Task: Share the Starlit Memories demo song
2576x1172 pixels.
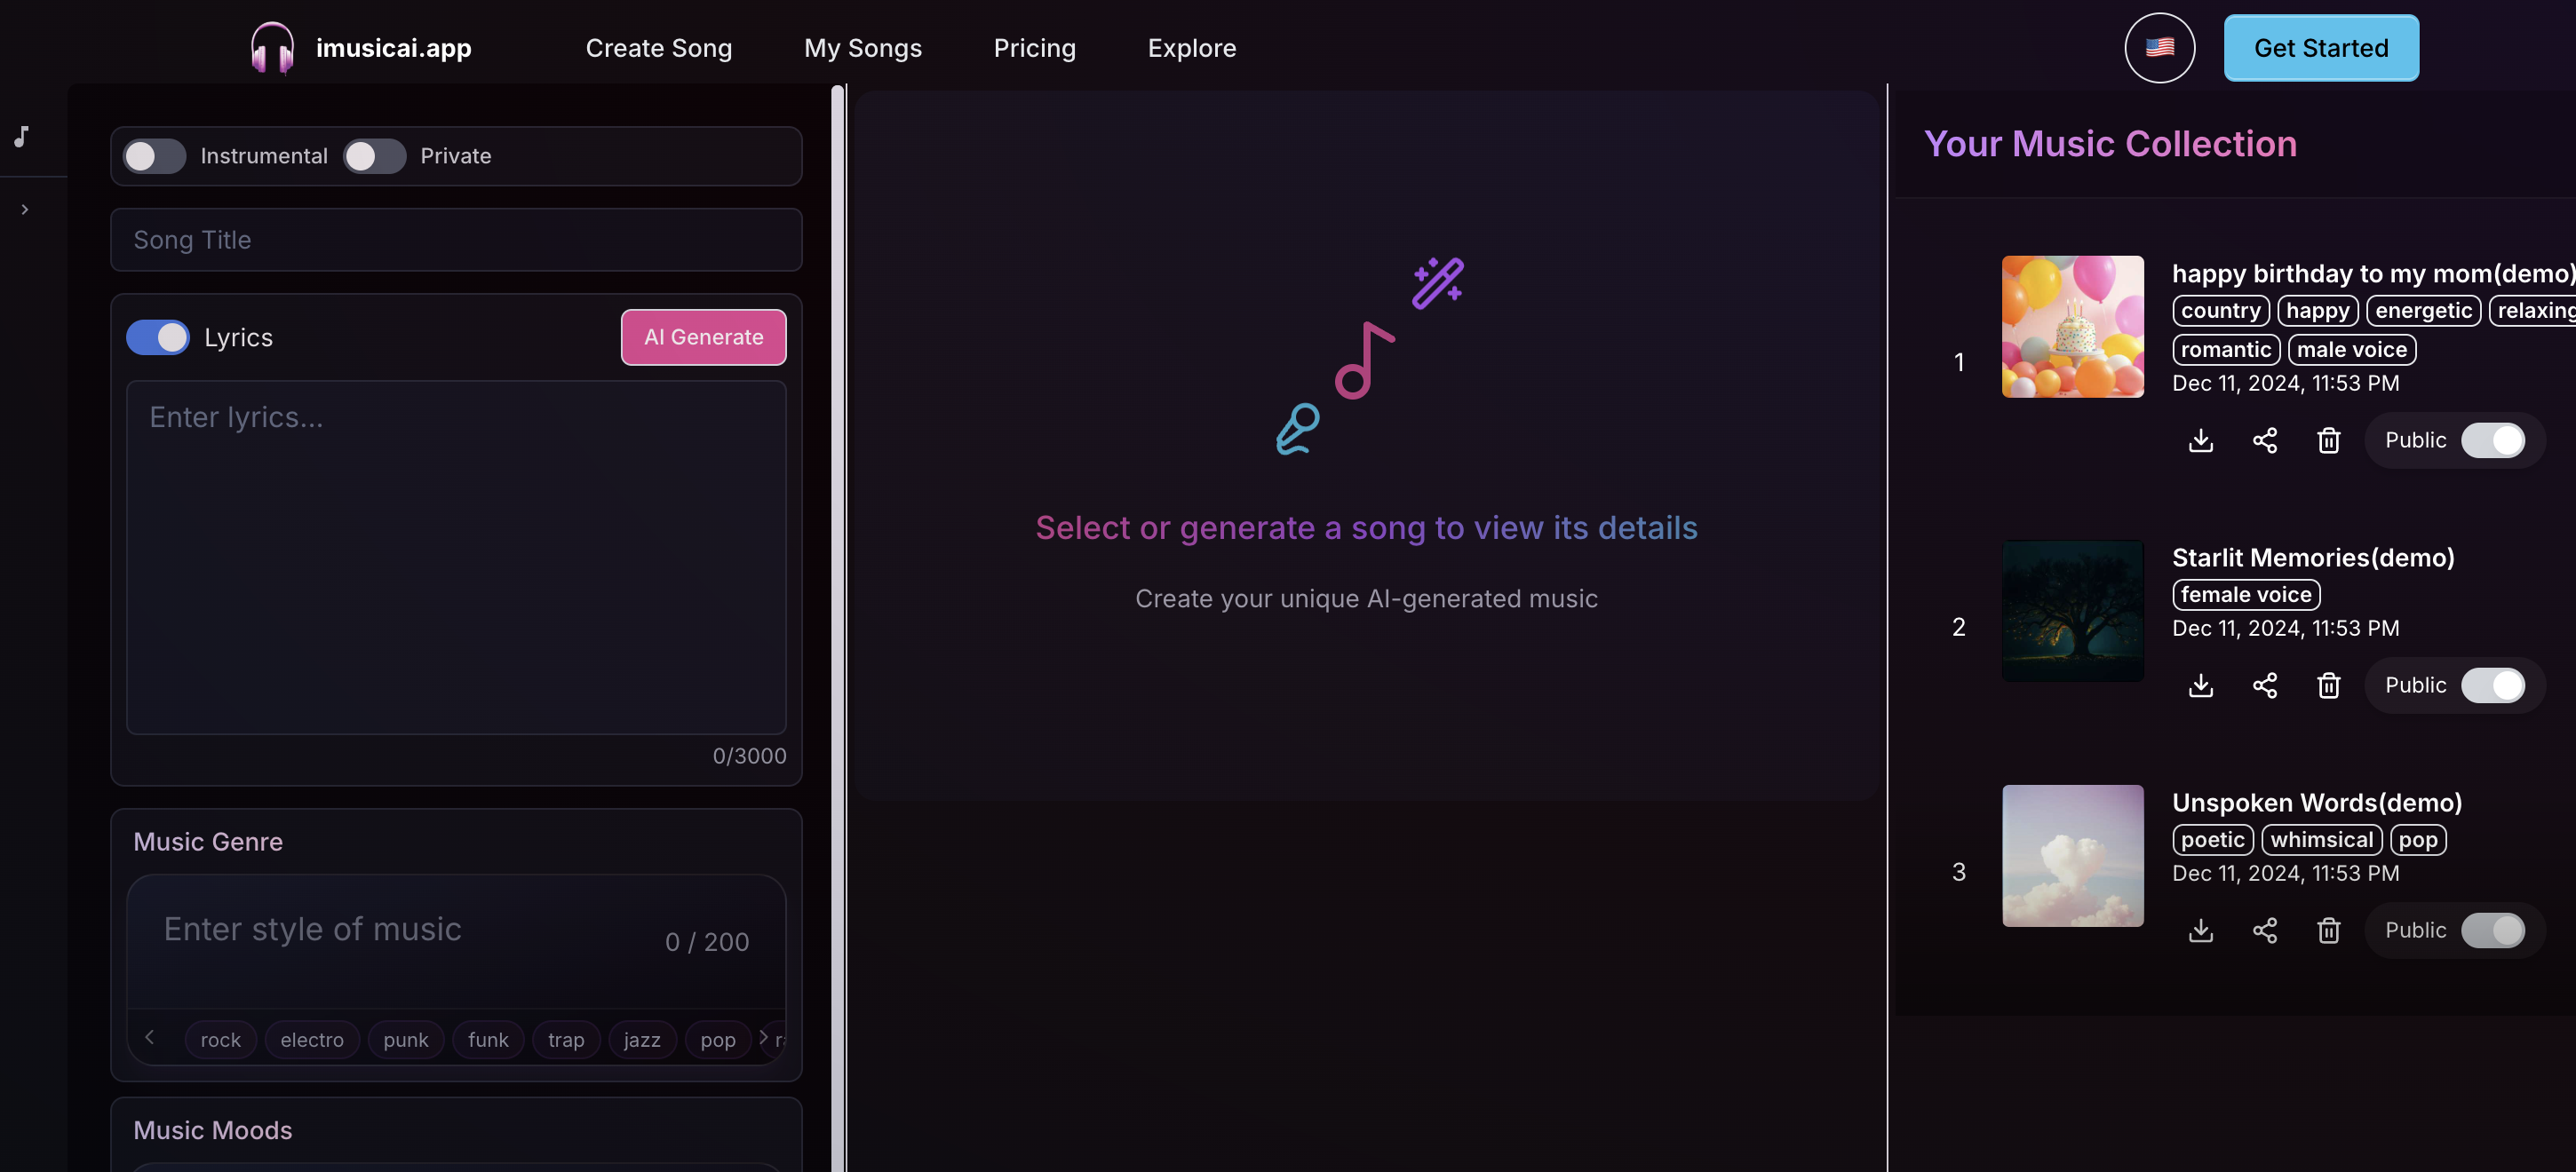Action: click(2264, 685)
